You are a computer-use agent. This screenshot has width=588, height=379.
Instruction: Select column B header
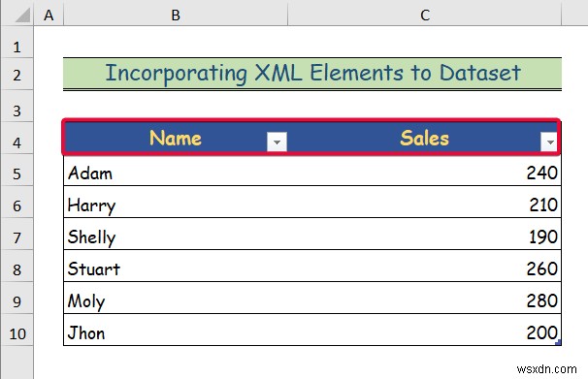[176, 15]
